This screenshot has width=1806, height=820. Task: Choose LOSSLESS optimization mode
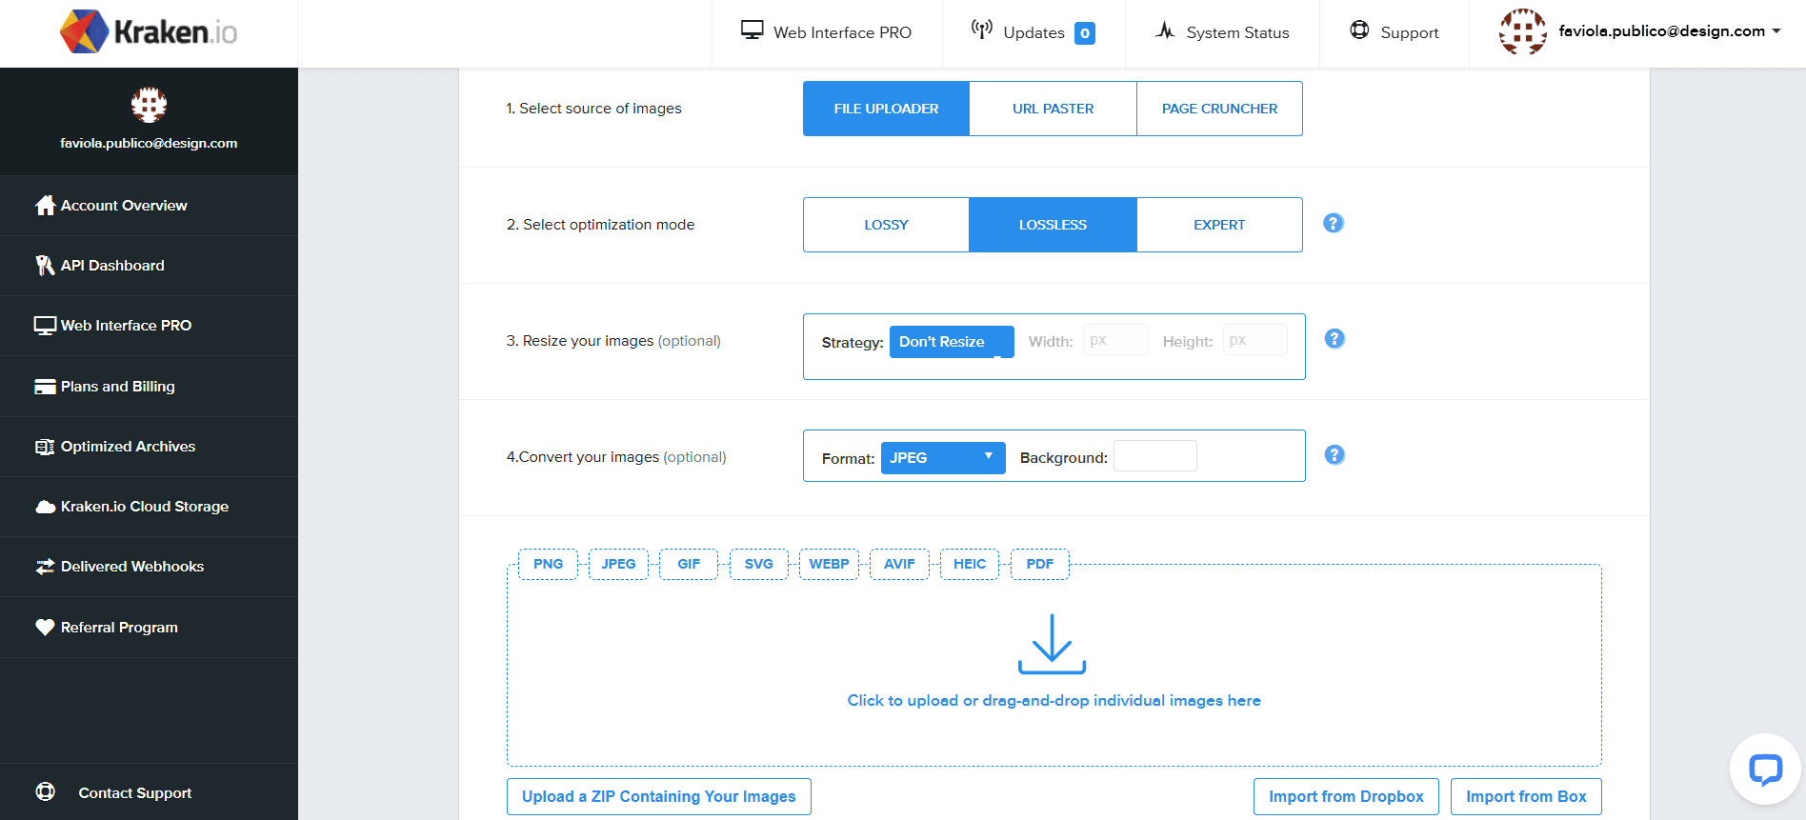pyautogui.click(x=1053, y=225)
